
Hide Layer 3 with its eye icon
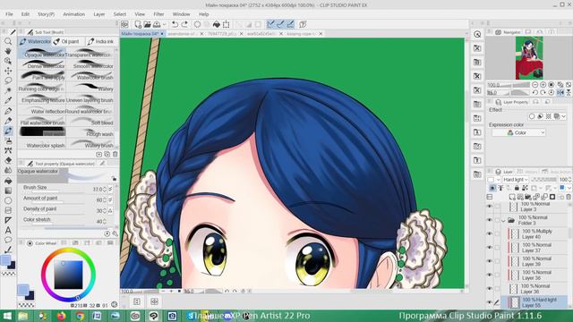coord(490,207)
